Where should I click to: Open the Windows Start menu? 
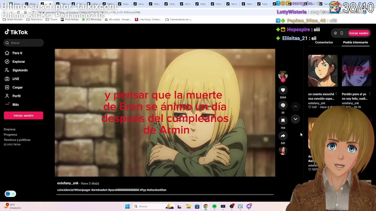[x=127, y=206]
